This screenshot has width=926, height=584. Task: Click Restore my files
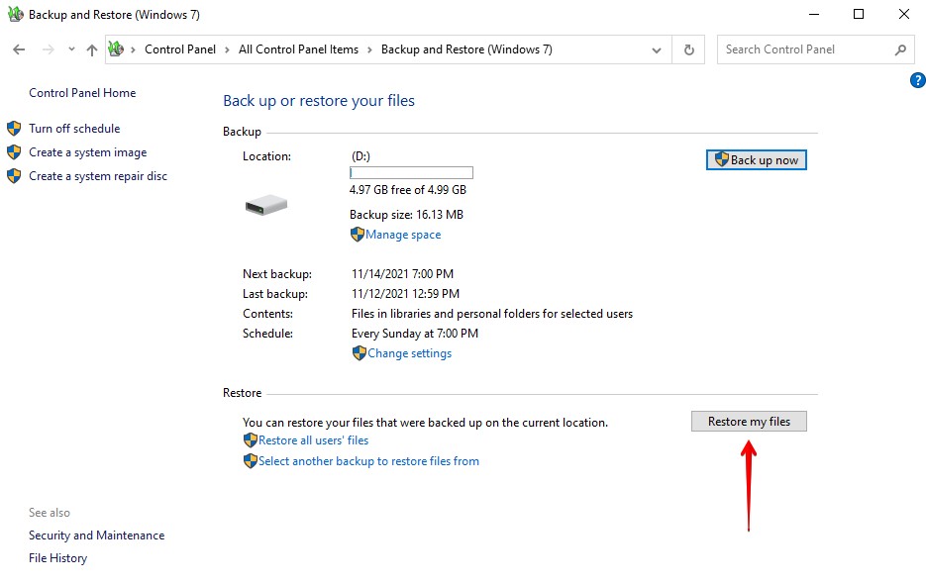click(x=749, y=421)
